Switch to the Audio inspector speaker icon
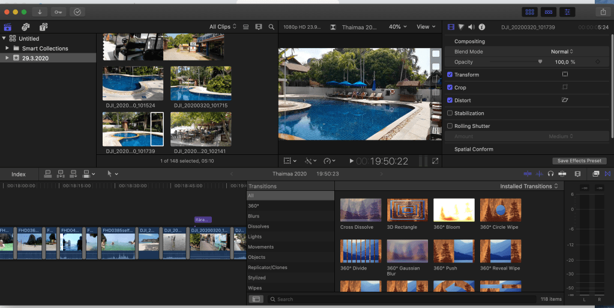 [x=471, y=27]
